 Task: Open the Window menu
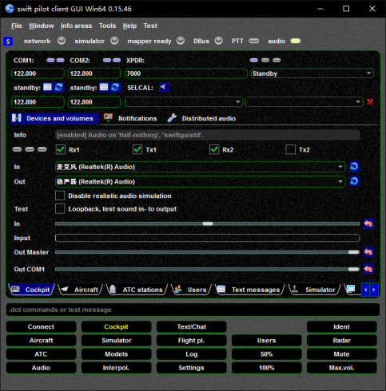42,26
